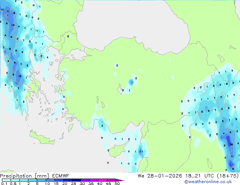Click the '(18+75)' forecast offset text
This screenshot has width=240, height=185.
tap(228, 176)
